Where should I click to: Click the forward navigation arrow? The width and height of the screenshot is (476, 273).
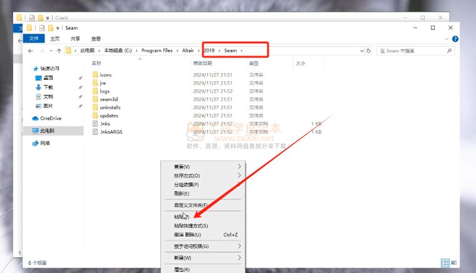click(42, 51)
